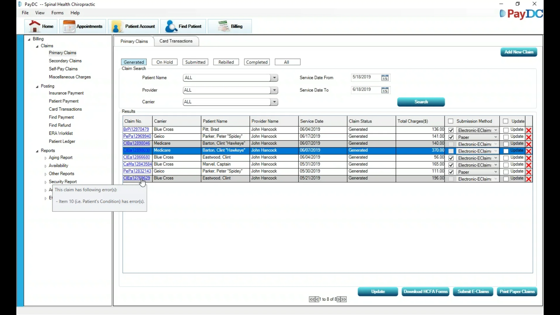Uncheck submission checkbox for Marvel, Captain claim
The width and height of the screenshot is (560, 315).
451,165
